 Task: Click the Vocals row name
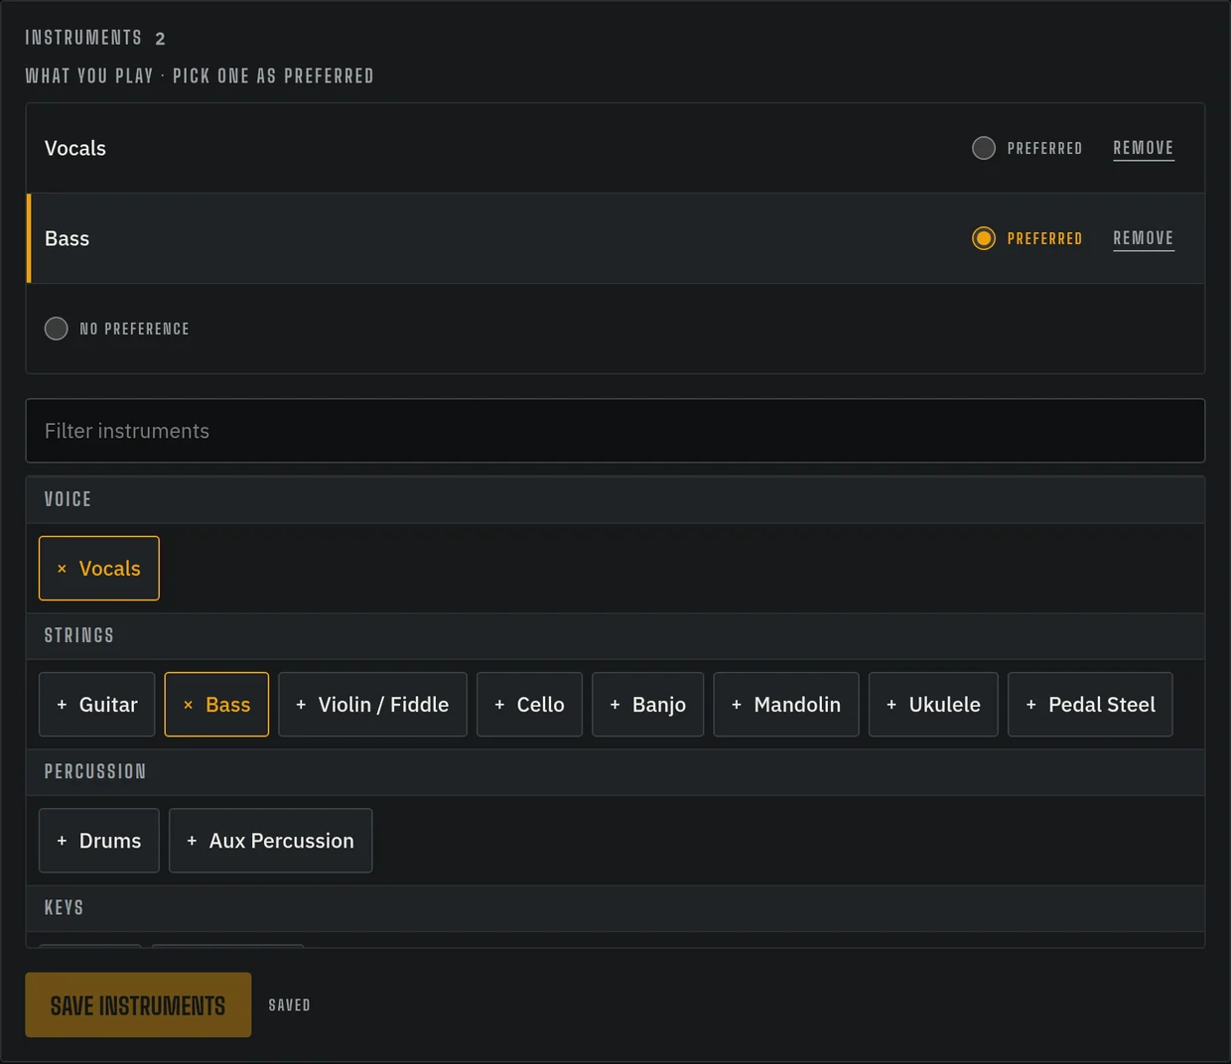click(x=75, y=148)
